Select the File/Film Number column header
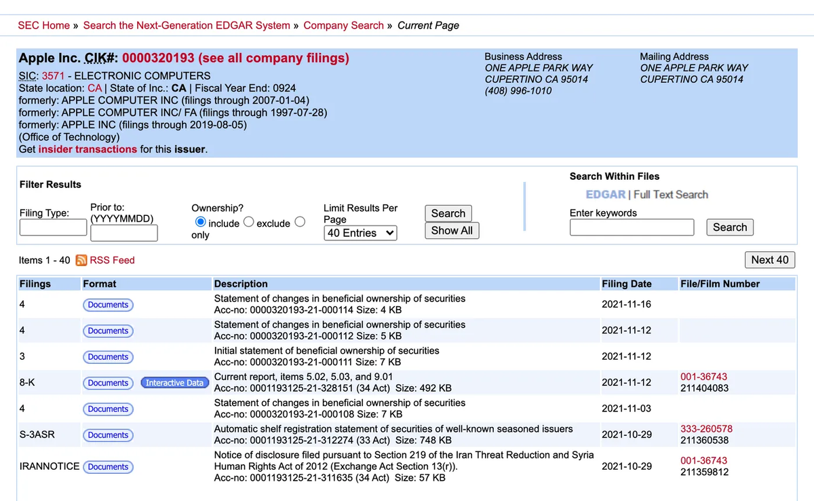 point(720,284)
